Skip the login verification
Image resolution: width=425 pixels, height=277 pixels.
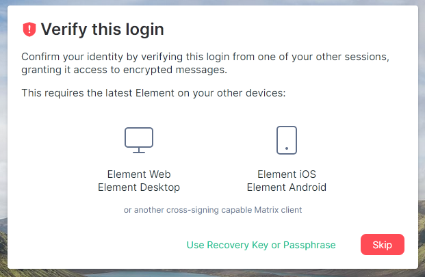click(382, 245)
